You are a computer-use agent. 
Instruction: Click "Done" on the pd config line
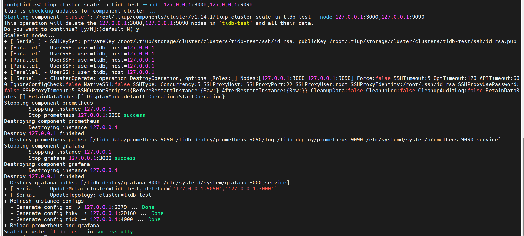pos(148,207)
